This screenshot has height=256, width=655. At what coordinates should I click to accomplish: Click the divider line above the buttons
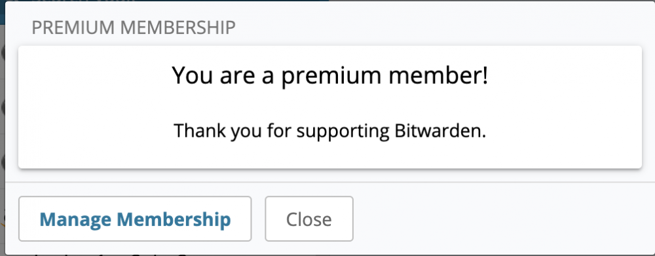[330, 182]
